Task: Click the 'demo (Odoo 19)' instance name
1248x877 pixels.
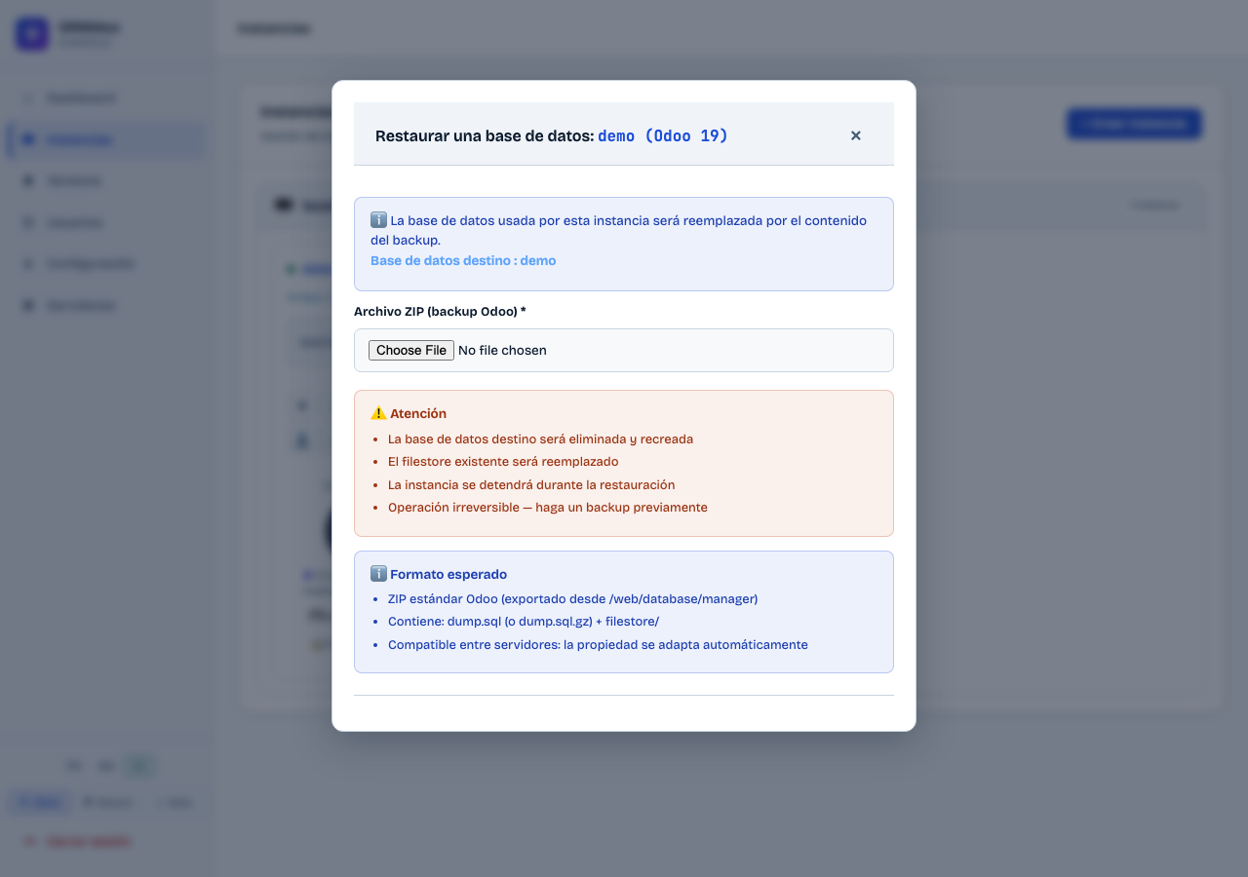Action: click(x=663, y=136)
